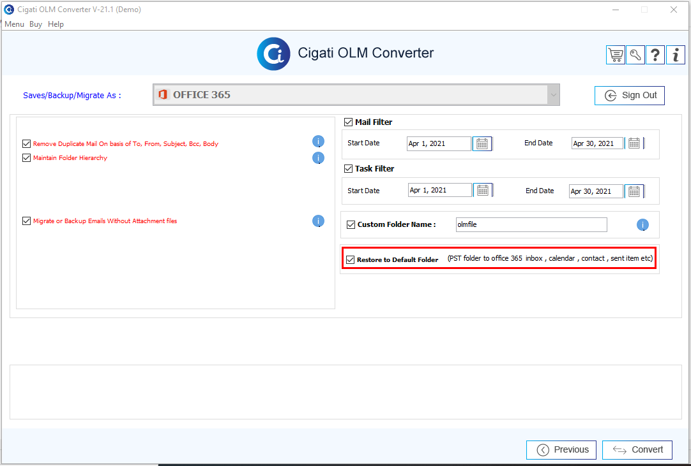Viewport: 691px width, 466px height.
Task: Go back with Previous button
Action: coord(561,449)
